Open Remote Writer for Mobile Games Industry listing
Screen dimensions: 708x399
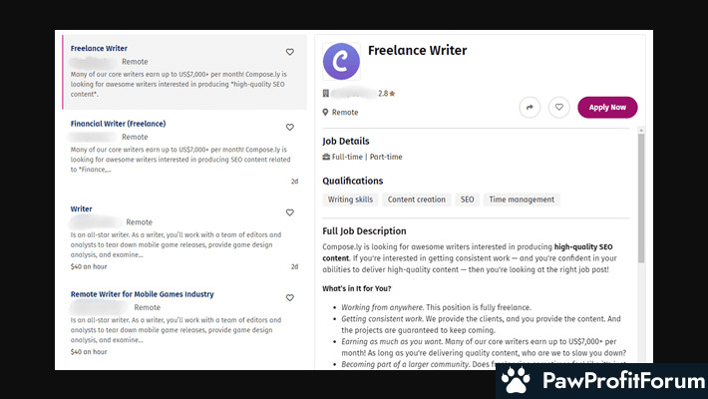click(142, 294)
